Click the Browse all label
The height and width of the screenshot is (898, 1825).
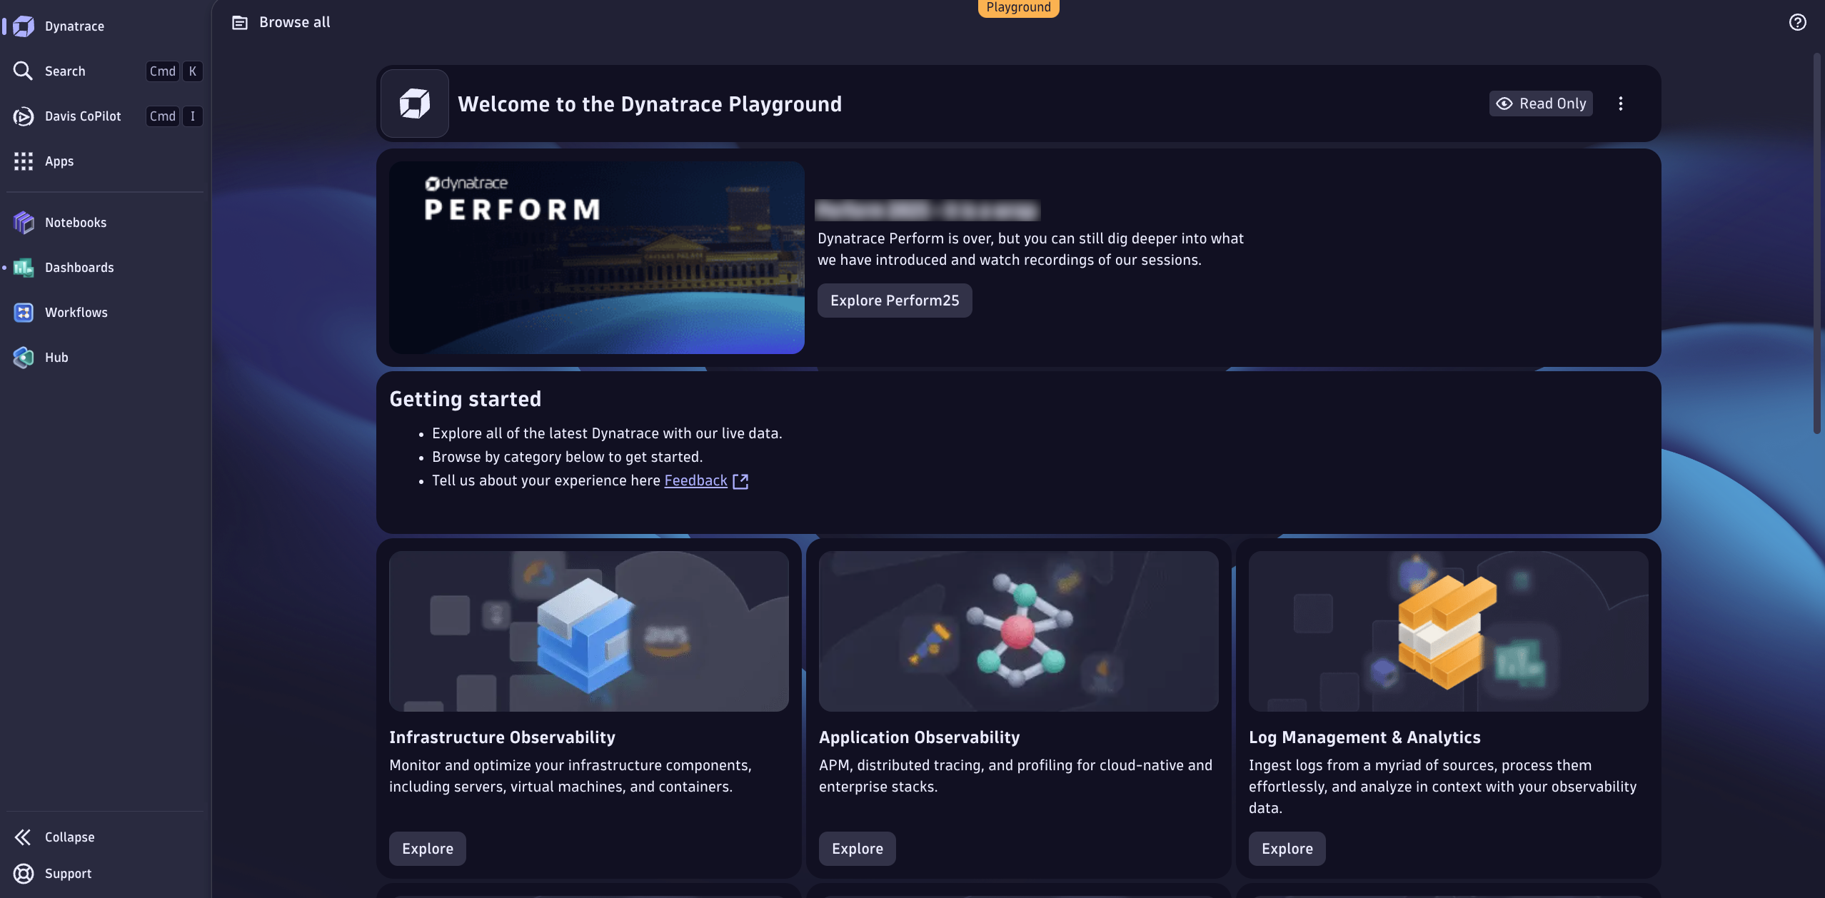pos(295,23)
